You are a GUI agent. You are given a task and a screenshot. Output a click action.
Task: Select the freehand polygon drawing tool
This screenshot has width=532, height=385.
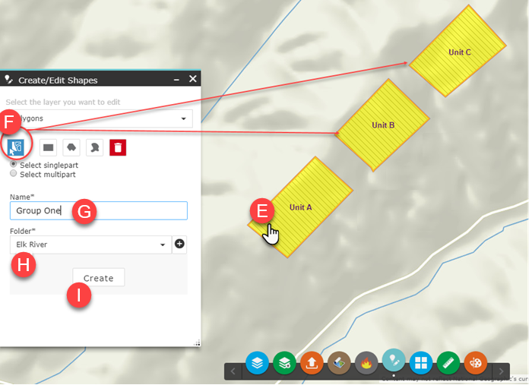click(x=94, y=147)
